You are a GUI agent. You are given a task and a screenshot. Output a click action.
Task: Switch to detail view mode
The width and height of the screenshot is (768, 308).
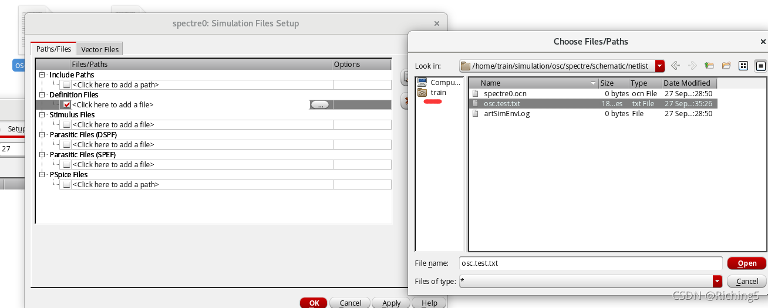pyautogui.click(x=760, y=66)
